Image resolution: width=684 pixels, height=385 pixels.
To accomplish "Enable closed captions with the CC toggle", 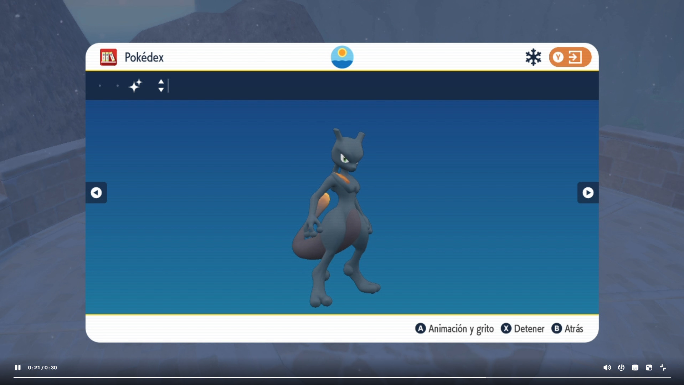I will (x=635, y=368).
